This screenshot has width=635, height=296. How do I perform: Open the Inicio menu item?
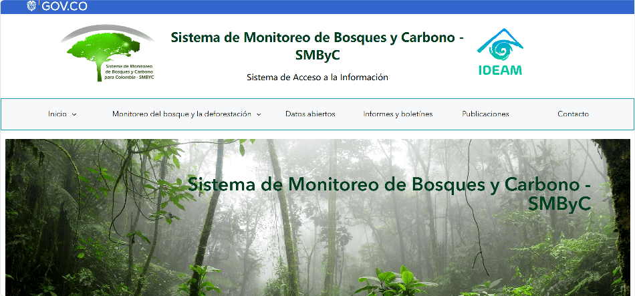pyautogui.click(x=57, y=114)
